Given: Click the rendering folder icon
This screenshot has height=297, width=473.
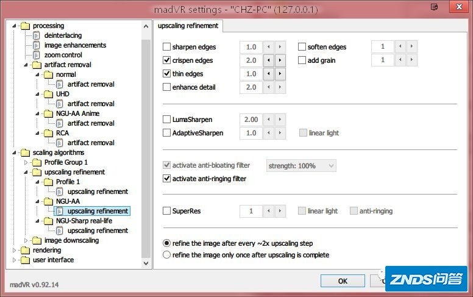Looking at the screenshot, I should click(x=25, y=250).
